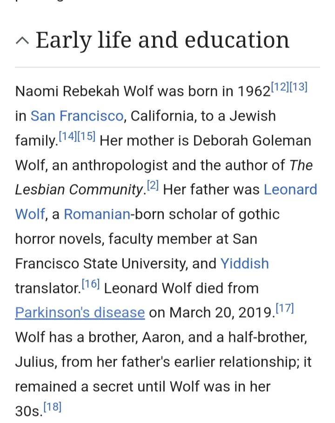Screen dimensions: 335x423
Task: Collapse the Early life and education section chevron
Action: click(22, 41)
